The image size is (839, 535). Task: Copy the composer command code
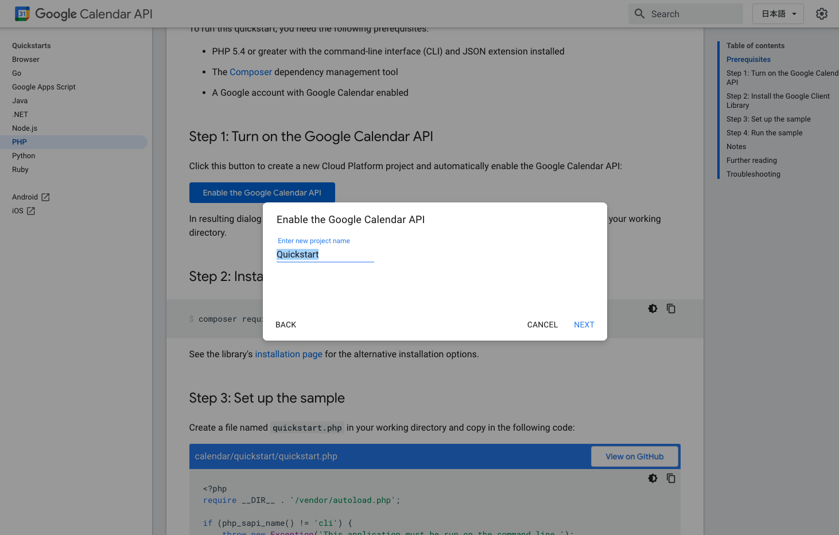(x=671, y=308)
